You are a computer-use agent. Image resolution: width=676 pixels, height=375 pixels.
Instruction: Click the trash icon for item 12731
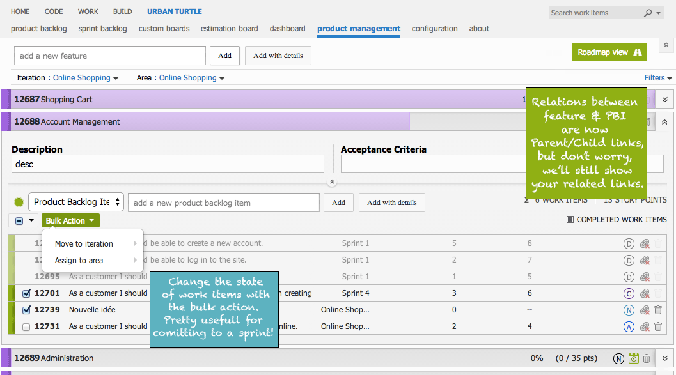(x=658, y=326)
